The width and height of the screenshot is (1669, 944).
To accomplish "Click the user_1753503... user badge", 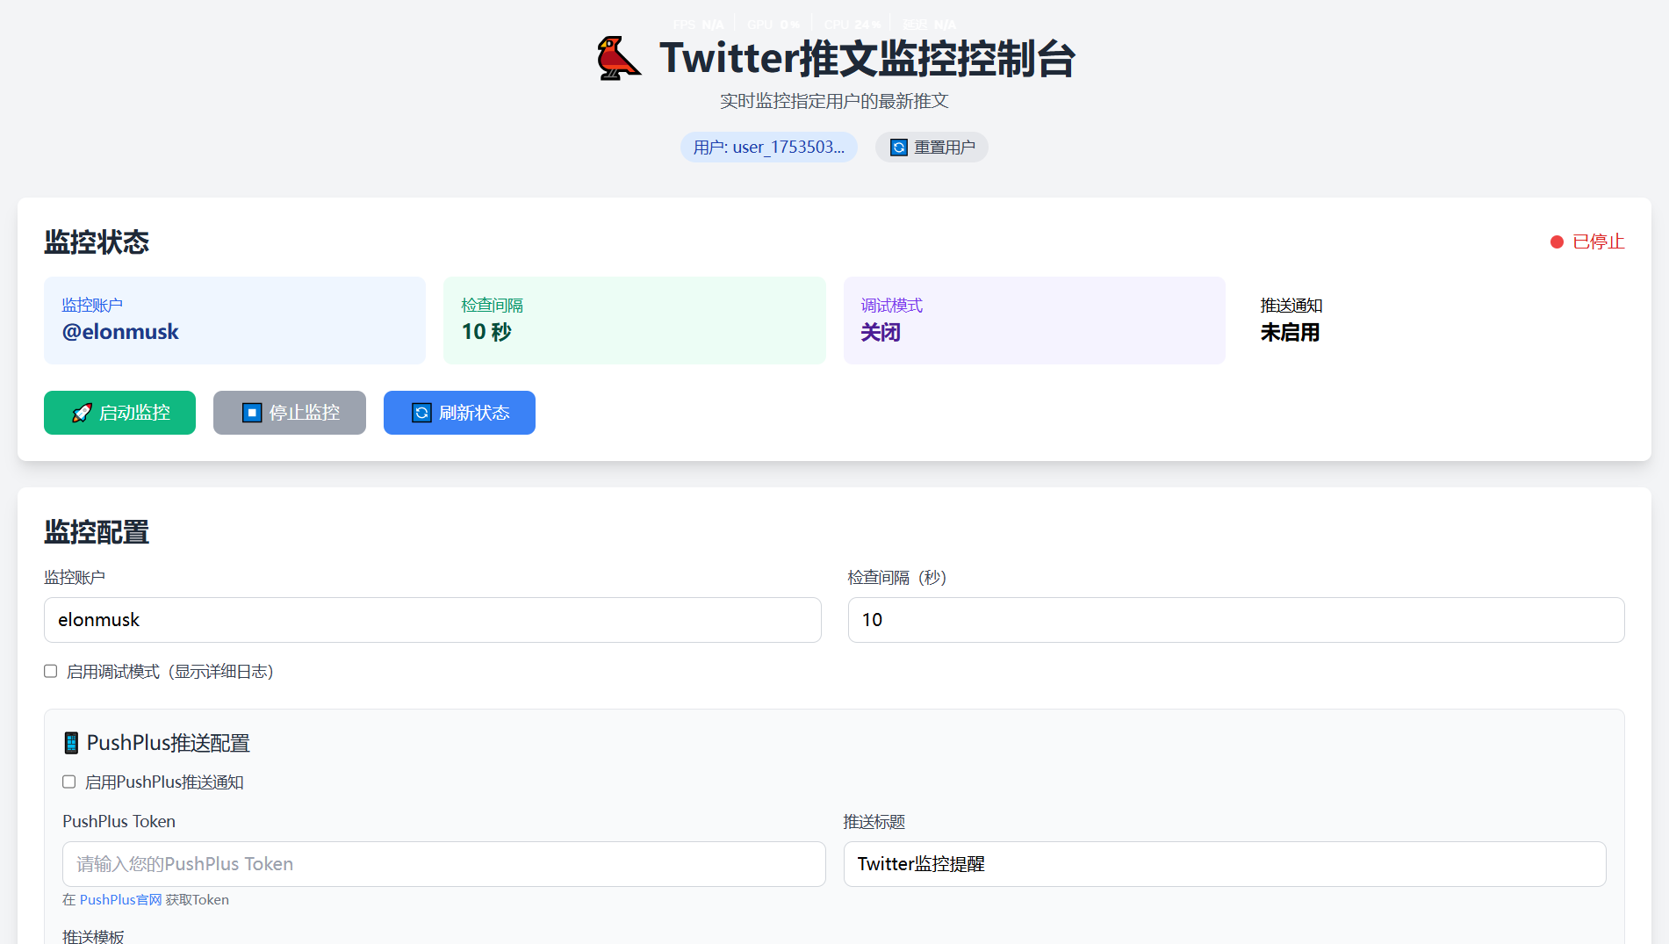I will (x=769, y=148).
